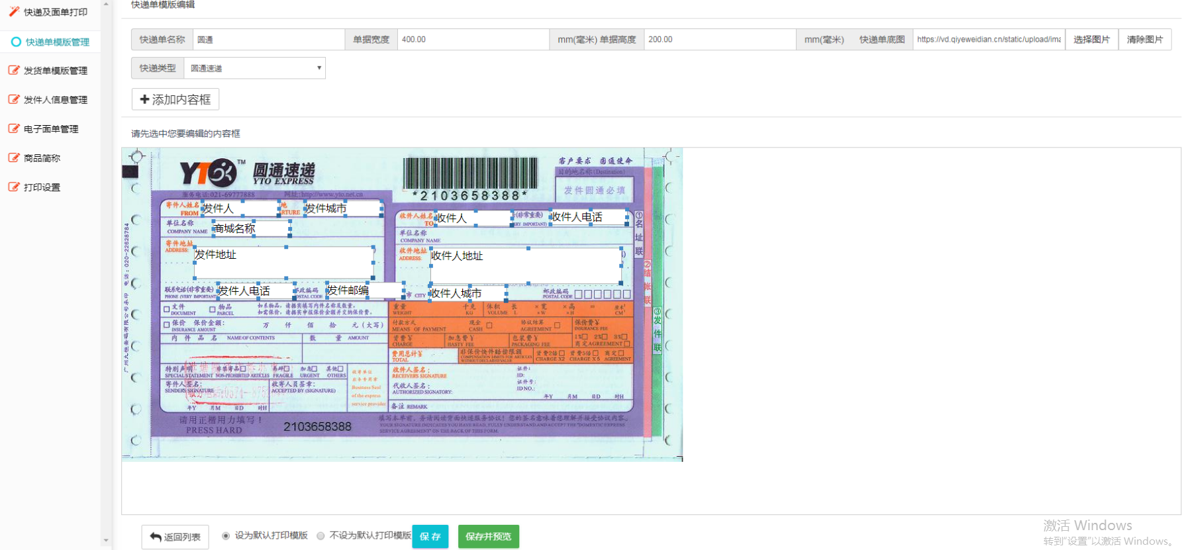Select 设为默认打印模版 radio option

click(x=226, y=536)
